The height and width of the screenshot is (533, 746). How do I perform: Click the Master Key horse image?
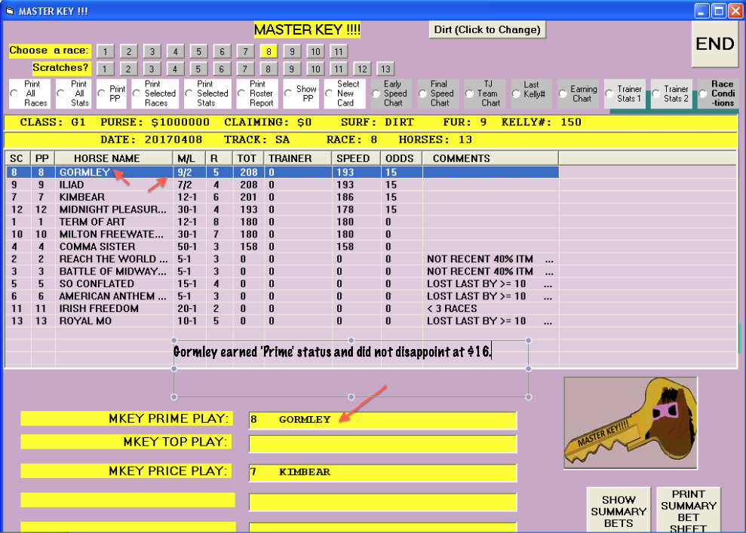click(x=631, y=423)
